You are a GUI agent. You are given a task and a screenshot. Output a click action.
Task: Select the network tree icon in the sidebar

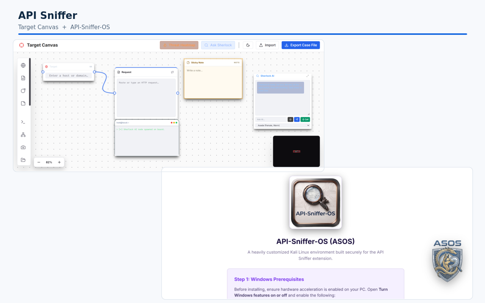point(23,134)
